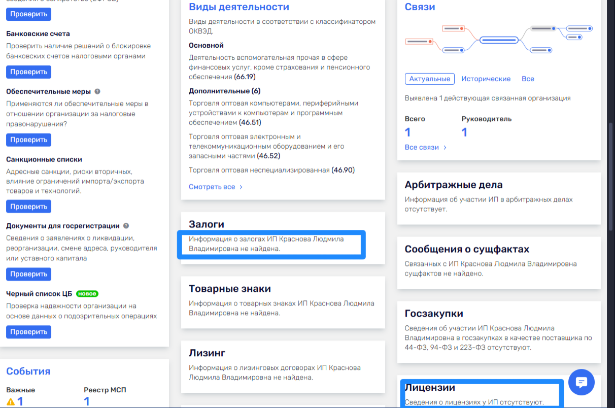
Task: Click the OKVED code 46.51 text
Action: pyautogui.click(x=250, y=123)
